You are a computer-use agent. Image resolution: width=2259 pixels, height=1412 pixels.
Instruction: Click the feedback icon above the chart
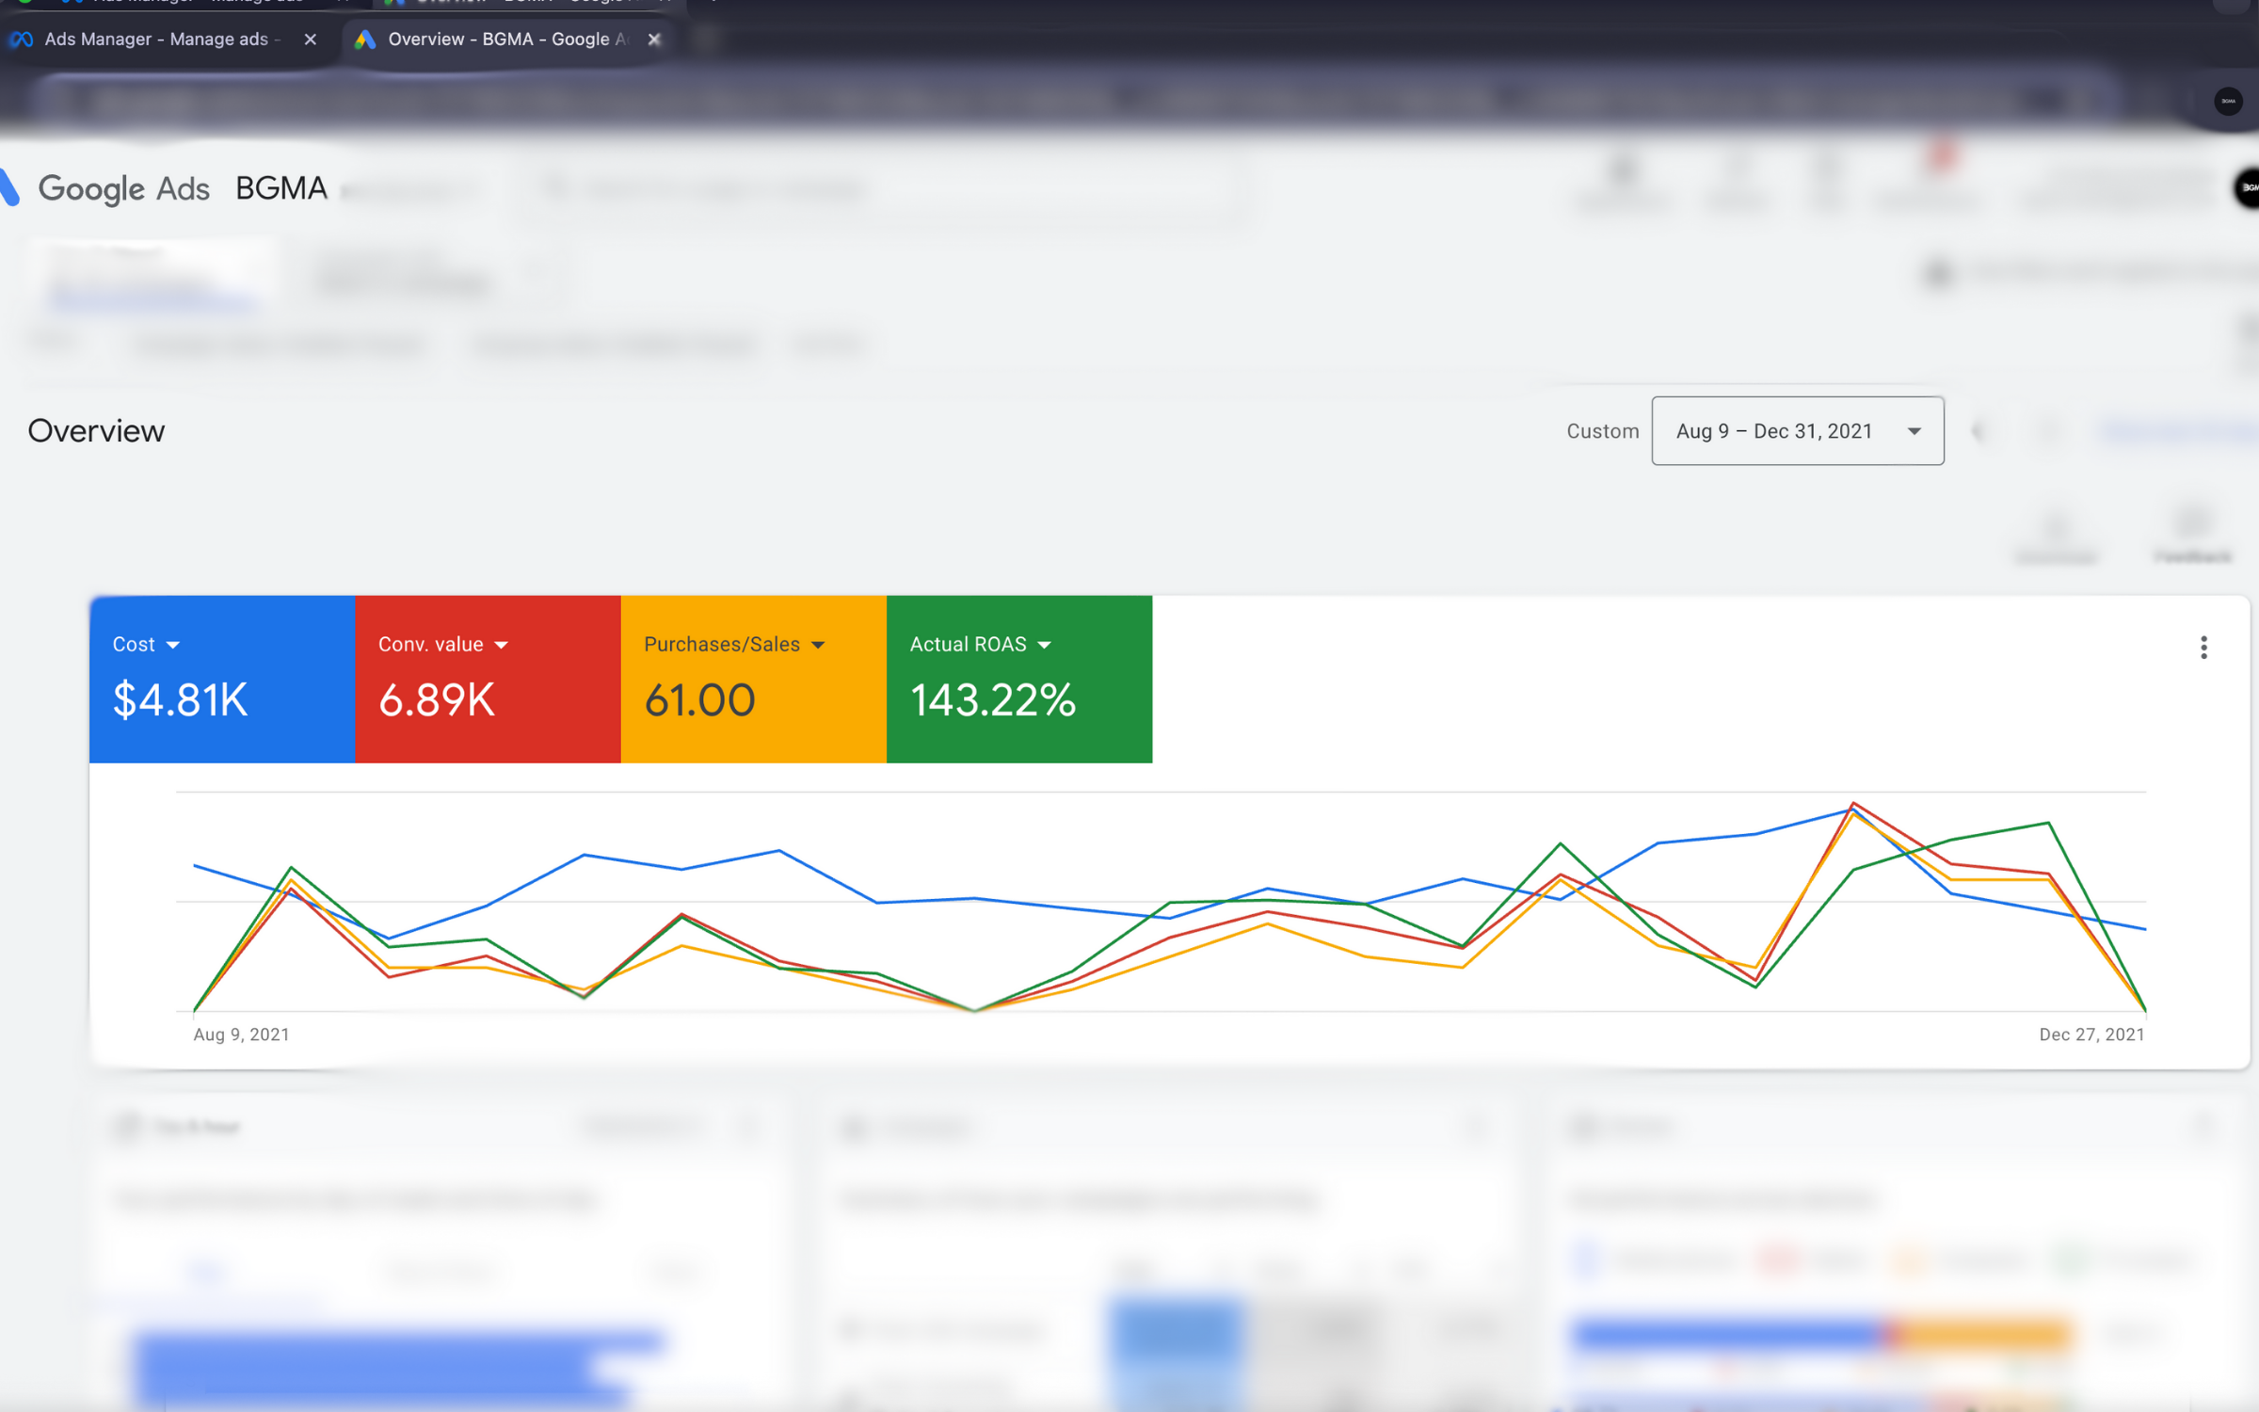tap(2193, 527)
